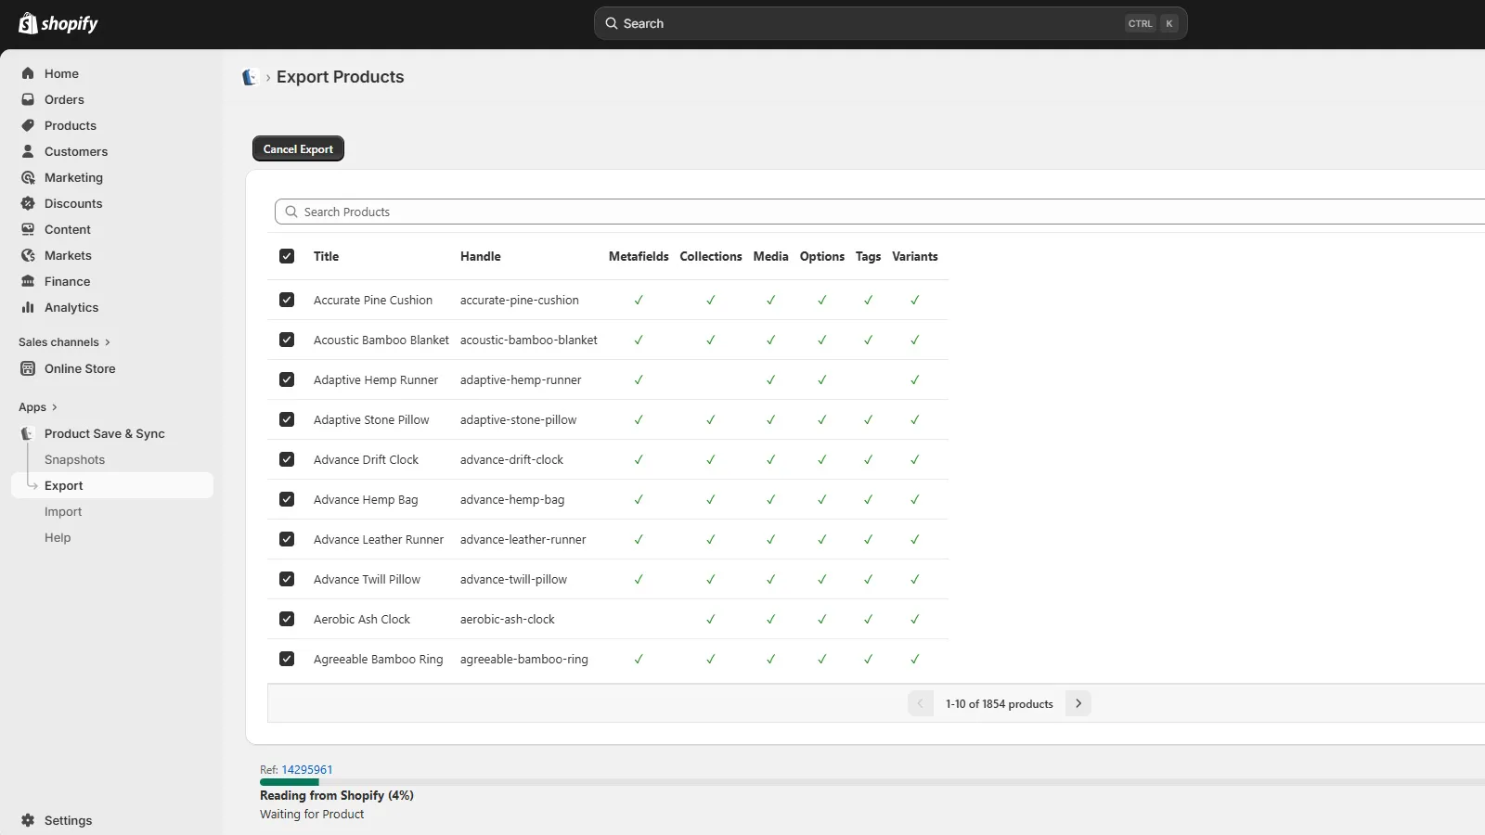Click the Product Save & Sync app icon
Image resolution: width=1485 pixels, height=835 pixels.
(28, 433)
